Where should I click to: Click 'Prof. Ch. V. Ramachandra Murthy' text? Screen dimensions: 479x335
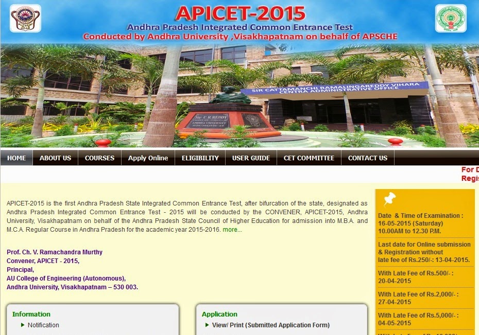(55, 252)
